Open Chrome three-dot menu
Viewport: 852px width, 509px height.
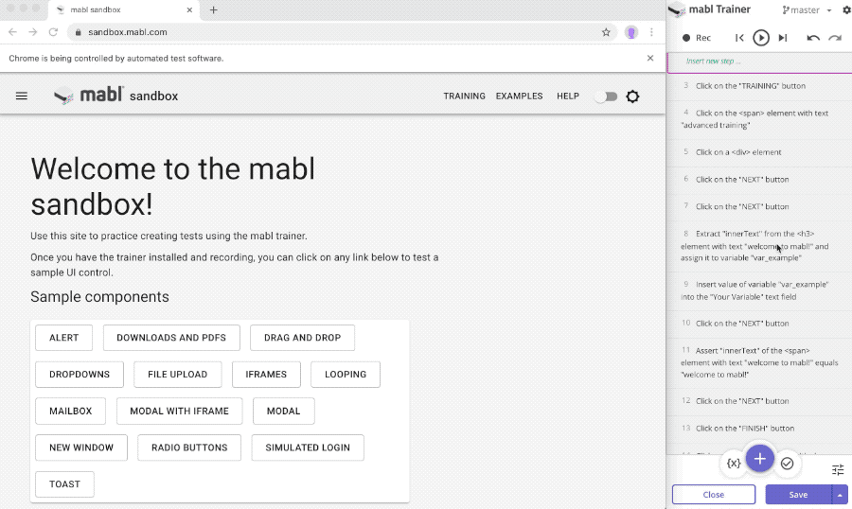pos(651,32)
